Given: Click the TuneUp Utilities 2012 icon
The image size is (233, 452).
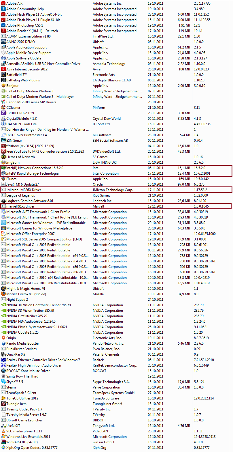Looking at the screenshot, I should coord(3,398).
